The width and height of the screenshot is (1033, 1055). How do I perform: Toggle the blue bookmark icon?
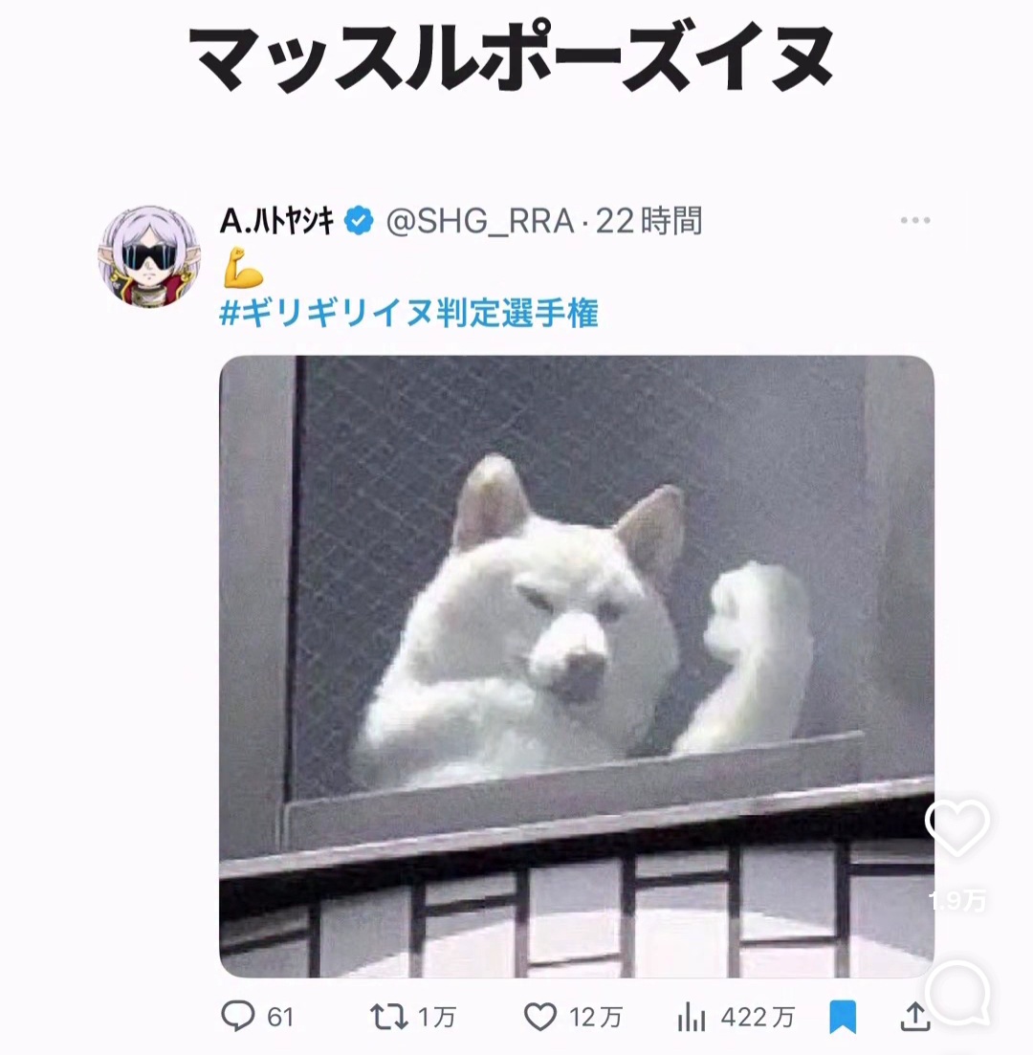click(x=843, y=1017)
